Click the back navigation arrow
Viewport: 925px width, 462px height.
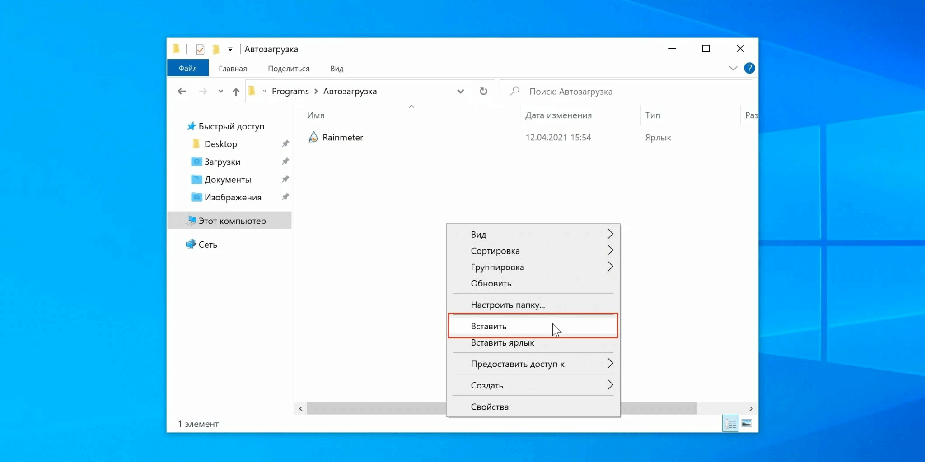(x=182, y=92)
